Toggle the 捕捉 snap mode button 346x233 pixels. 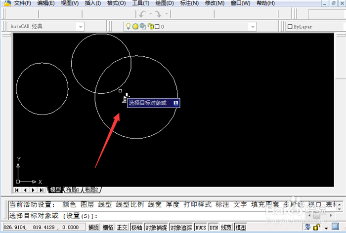click(x=93, y=227)
